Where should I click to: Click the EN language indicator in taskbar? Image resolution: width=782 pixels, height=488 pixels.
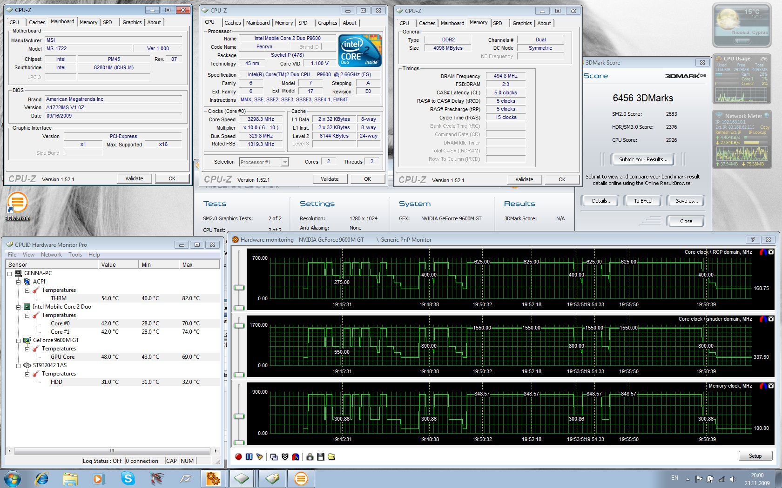point(674,478)
